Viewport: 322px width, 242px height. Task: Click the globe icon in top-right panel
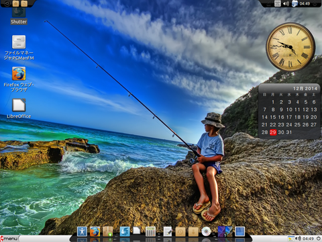pos(294,3)
